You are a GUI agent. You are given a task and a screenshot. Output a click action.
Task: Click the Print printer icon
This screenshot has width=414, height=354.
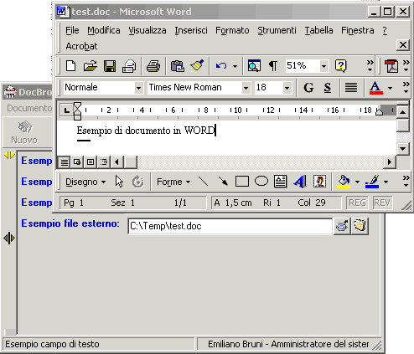click(x=153, y=66)
